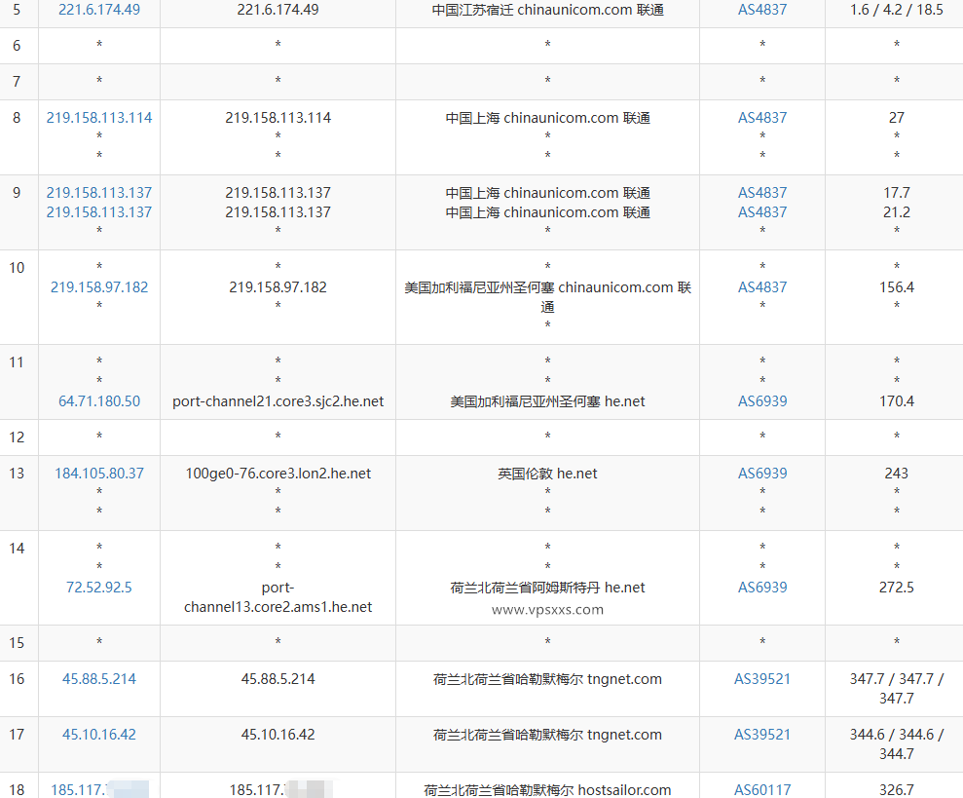Select hostname text 219.158.97.182 in hop 10
The image size is (963, 798).
click(x=278, y=287)
